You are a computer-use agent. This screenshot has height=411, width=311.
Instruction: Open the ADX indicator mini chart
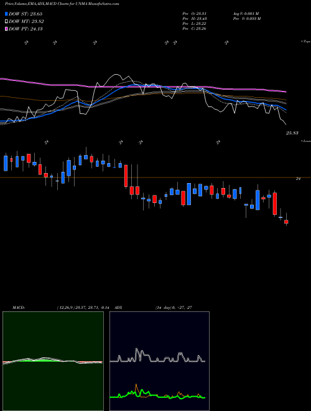click(159, 361)
